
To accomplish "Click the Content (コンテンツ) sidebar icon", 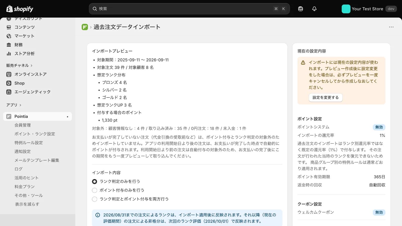I will coord(9,27).
